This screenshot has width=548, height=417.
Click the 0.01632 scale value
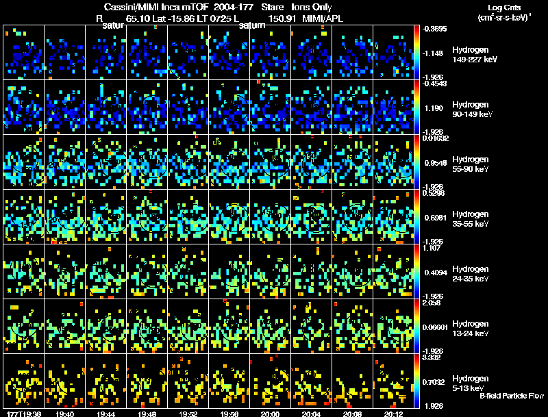click(x=435, y=138)
